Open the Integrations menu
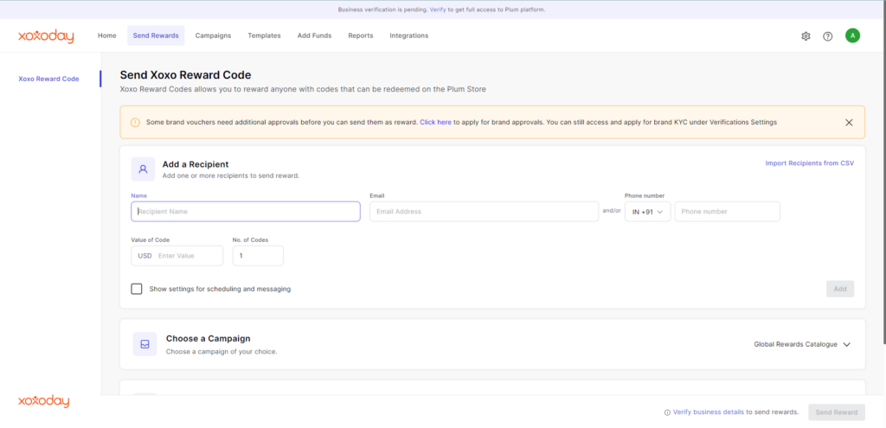 (408, 35)
